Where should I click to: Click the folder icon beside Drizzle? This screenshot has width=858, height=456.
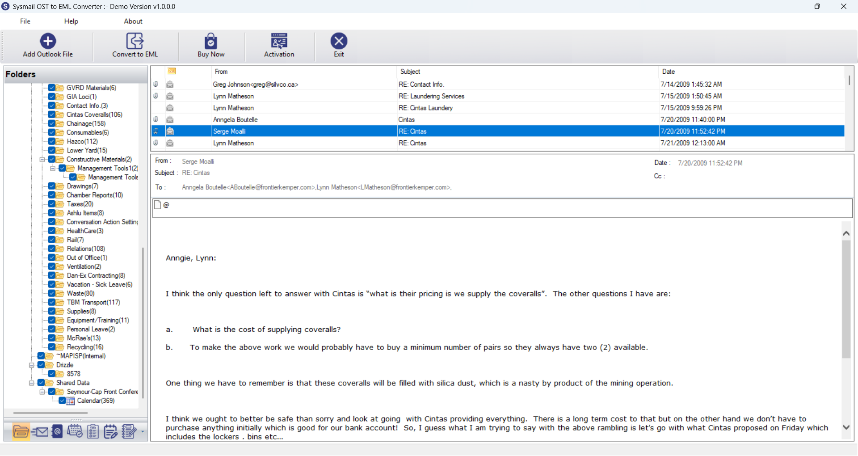(49, 365)
